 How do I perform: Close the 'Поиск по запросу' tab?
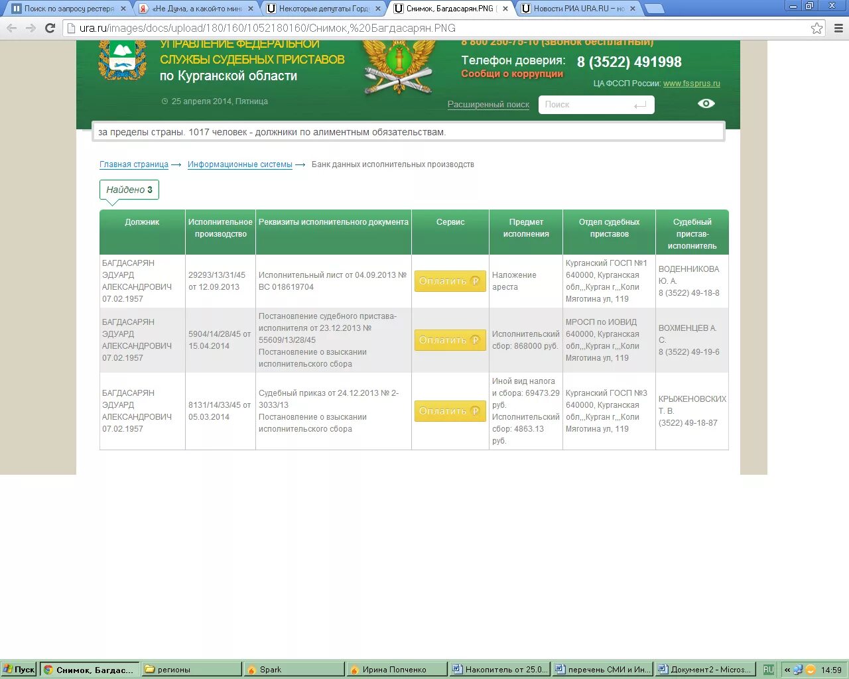click(x=123, y=9)
